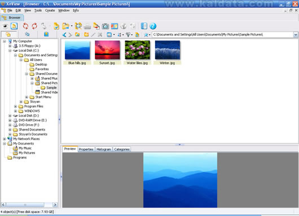The width and height of the screenshot is (299, 216).
Task: Select the Winter.jpg thumbnail
Action: (x=167, y=52)
